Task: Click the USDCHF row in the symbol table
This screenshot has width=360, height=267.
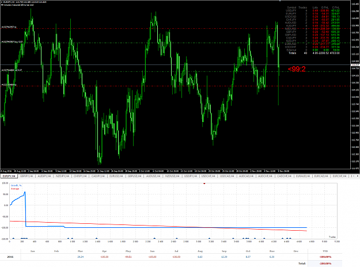Action: pyautogui.click(x=312, y=47)
